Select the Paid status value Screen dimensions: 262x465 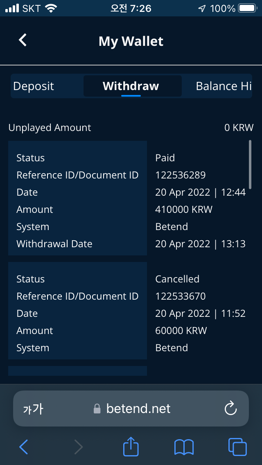pos(165,158)
